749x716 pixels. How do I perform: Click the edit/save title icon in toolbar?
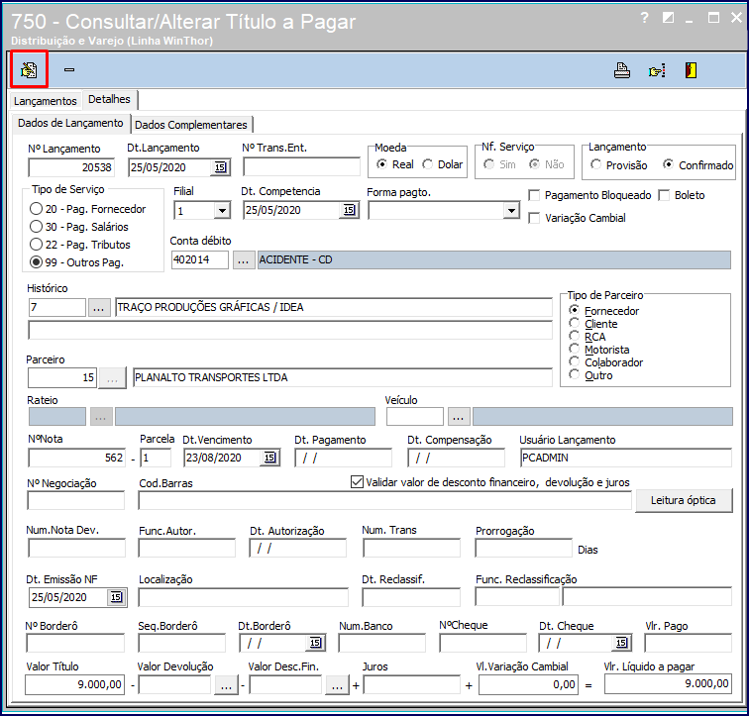click(x=29, y=69)
